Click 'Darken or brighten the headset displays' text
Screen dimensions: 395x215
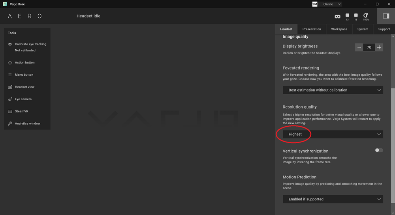311,53
